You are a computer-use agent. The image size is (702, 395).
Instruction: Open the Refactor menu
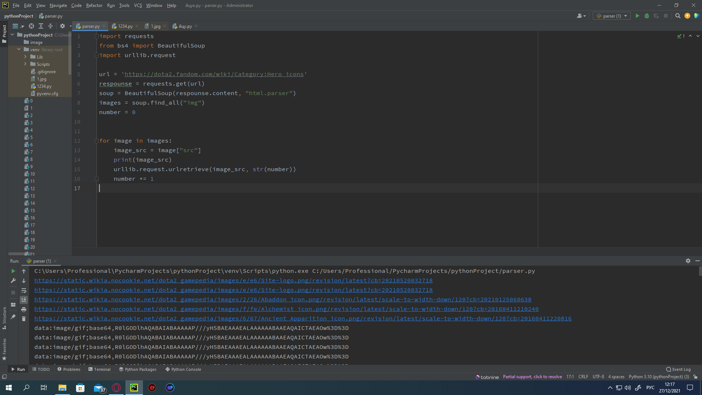click(x=94, y=5)
